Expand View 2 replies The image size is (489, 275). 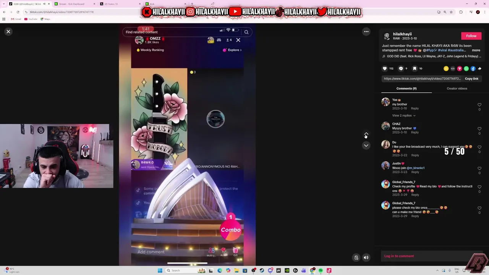click(x=403, y=115)
